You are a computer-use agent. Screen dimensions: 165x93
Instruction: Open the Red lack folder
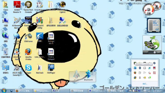pyautogui.click(x=40, y=69)
